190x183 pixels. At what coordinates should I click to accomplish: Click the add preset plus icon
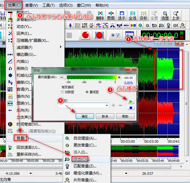point(113,105)
